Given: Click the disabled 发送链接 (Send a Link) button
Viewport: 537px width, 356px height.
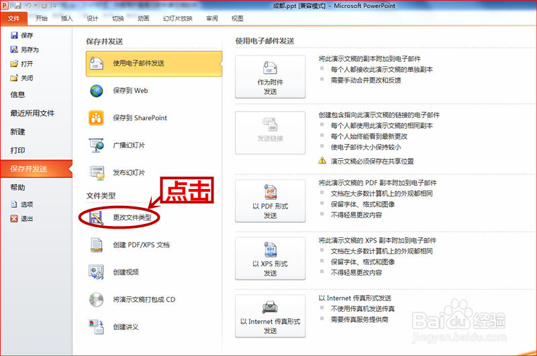Looking at the screenshot, I should pos(271,133).
